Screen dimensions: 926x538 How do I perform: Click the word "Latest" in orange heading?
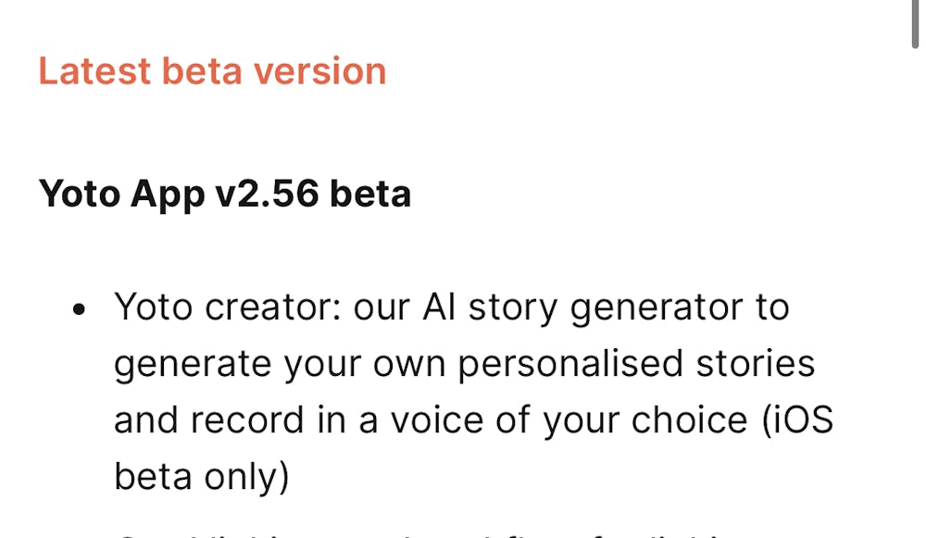point(94,71)
